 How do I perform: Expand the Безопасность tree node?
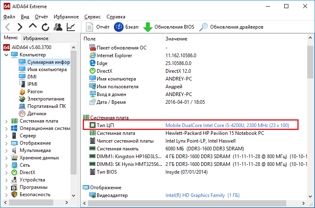point(6,195)
